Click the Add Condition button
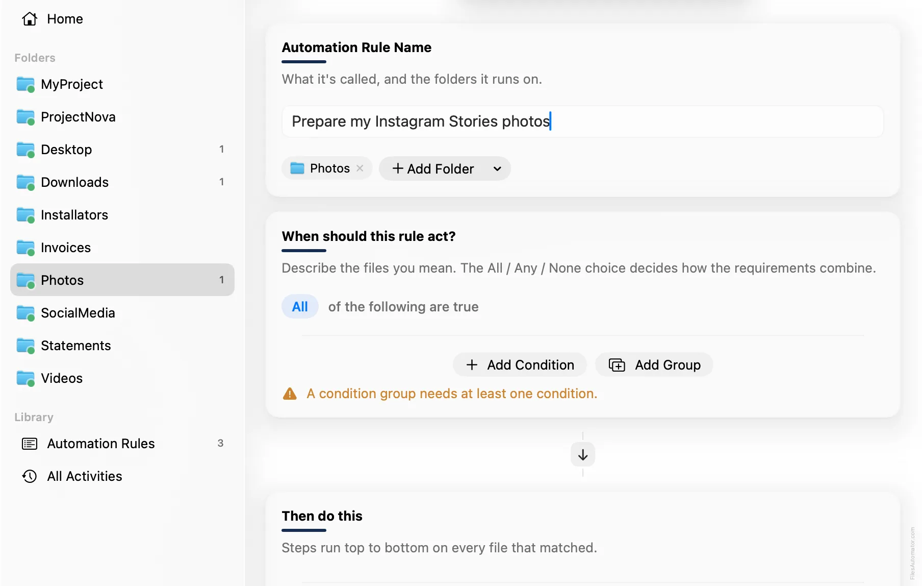The image size is (922, 586). [520, 365]
